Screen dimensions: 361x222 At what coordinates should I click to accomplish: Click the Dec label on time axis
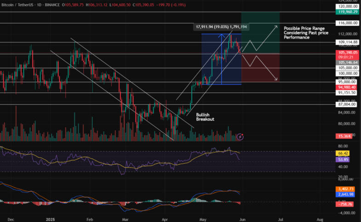[11, 220]
